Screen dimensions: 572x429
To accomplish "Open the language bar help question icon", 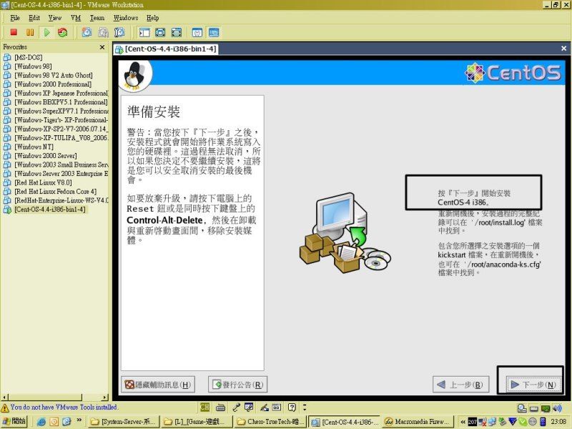I will (292, 407).
